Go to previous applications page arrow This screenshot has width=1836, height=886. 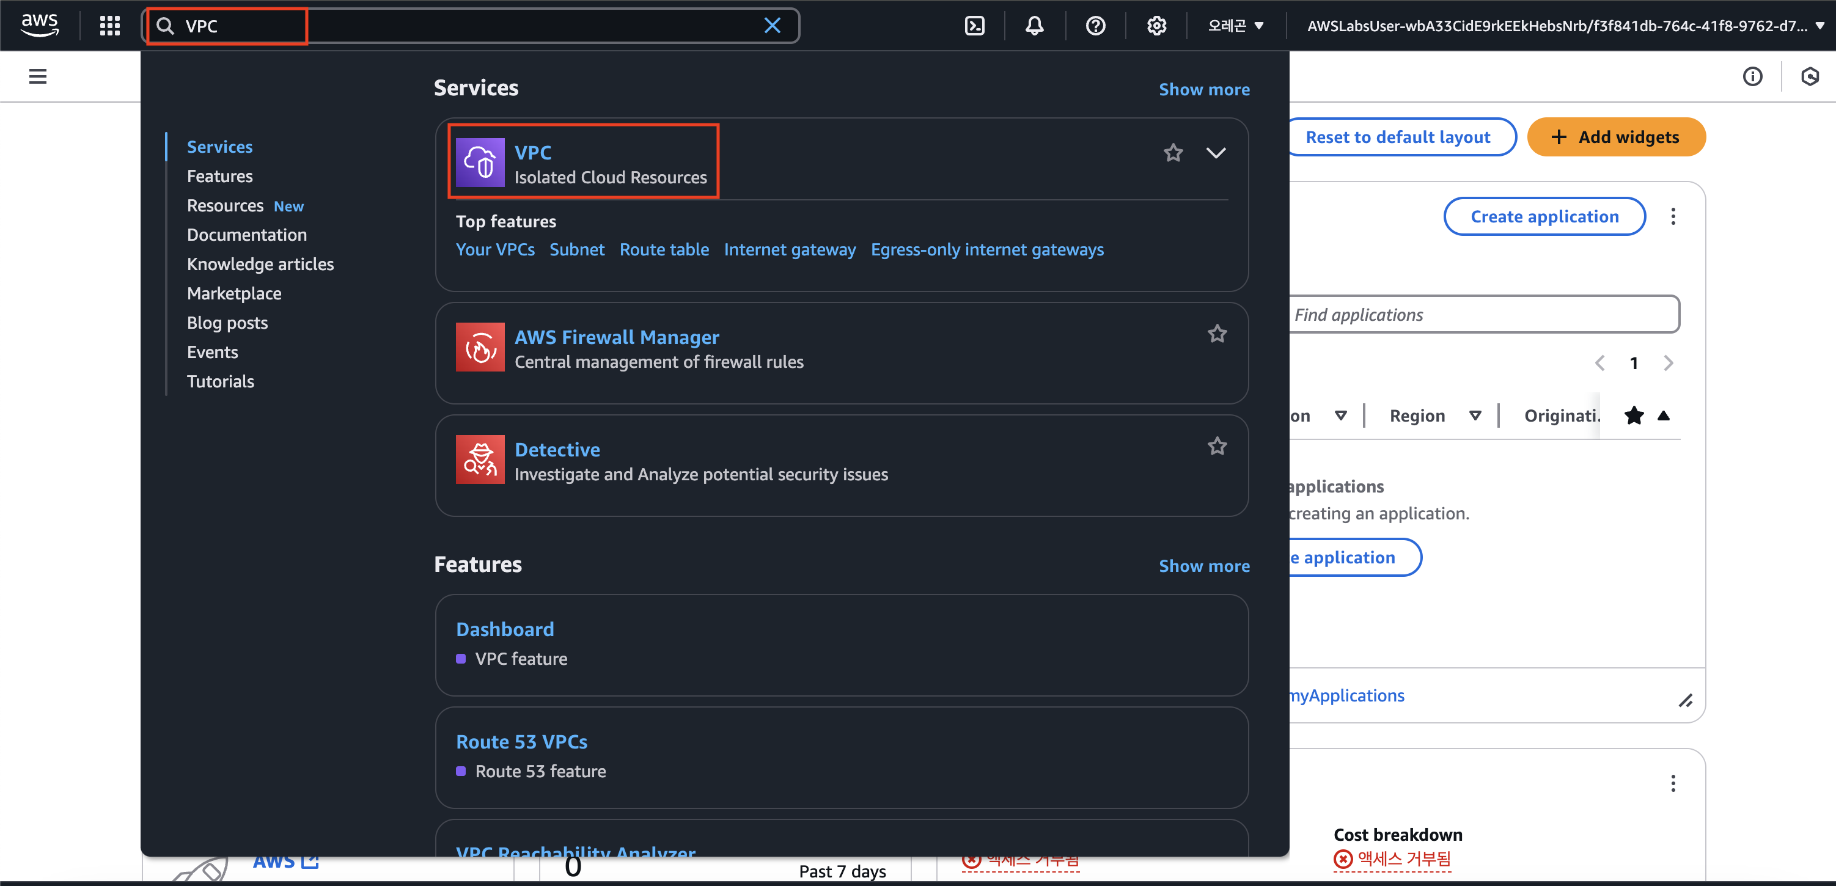[1600, 364]
